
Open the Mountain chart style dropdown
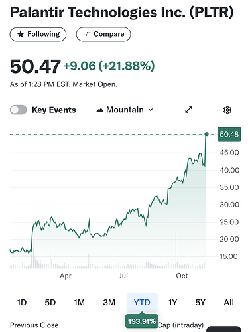click(x=125, y=110)
